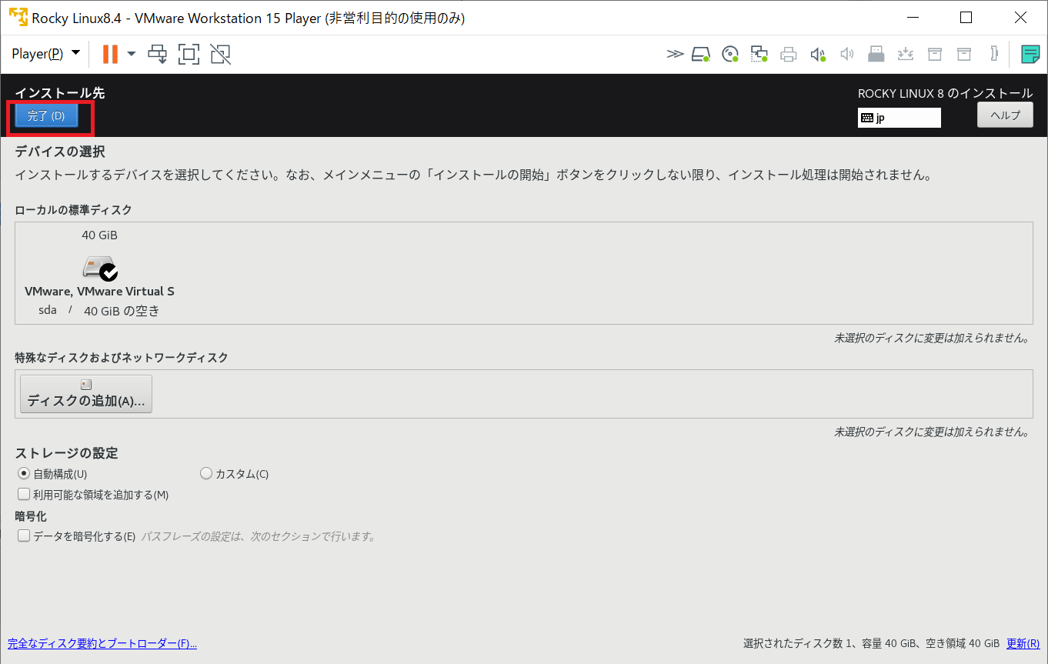The height and width of the screenshot is (664, 1048).
Task: Open 完全なディスク要約とブートローダー link
Action: point(102,643)
